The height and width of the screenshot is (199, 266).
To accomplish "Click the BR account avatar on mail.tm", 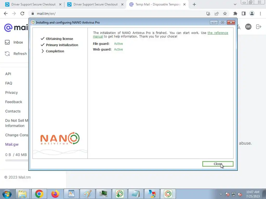I will point(248,27).
